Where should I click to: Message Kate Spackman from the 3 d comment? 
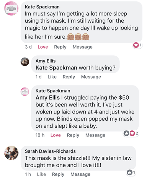(x=83, y=47)
